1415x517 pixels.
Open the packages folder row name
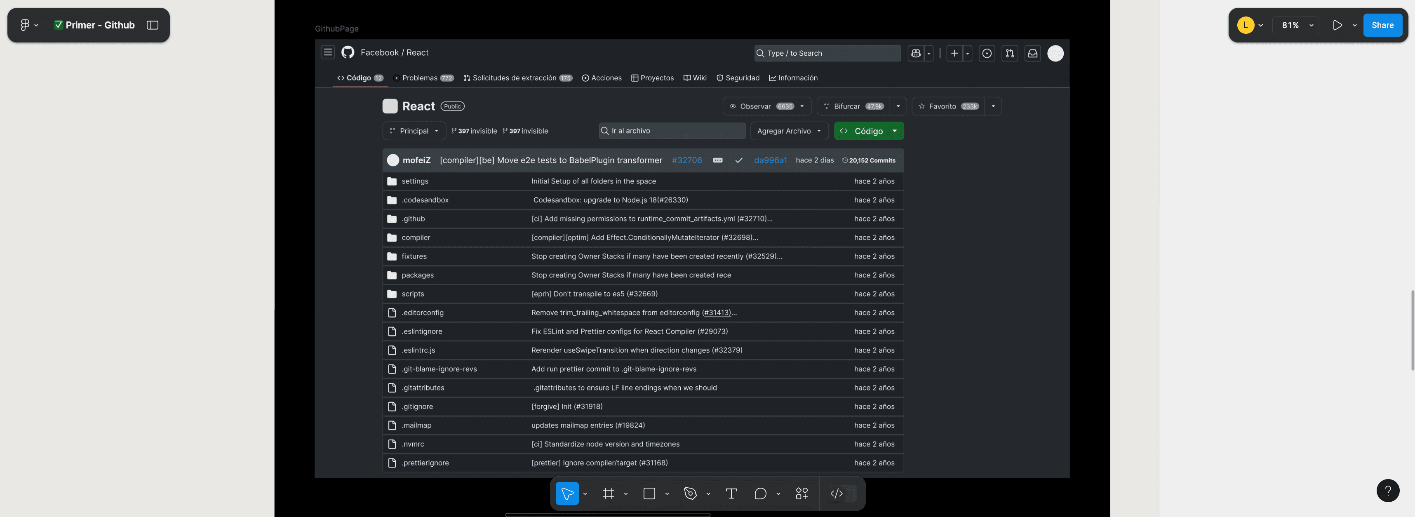(x=418, y=275)
